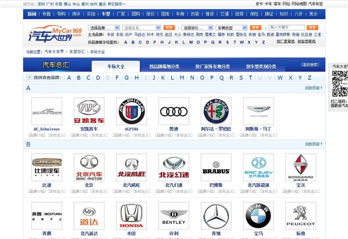348x239 pixels.
Task: Open 网站地图 top link
Action: point(299,3)
